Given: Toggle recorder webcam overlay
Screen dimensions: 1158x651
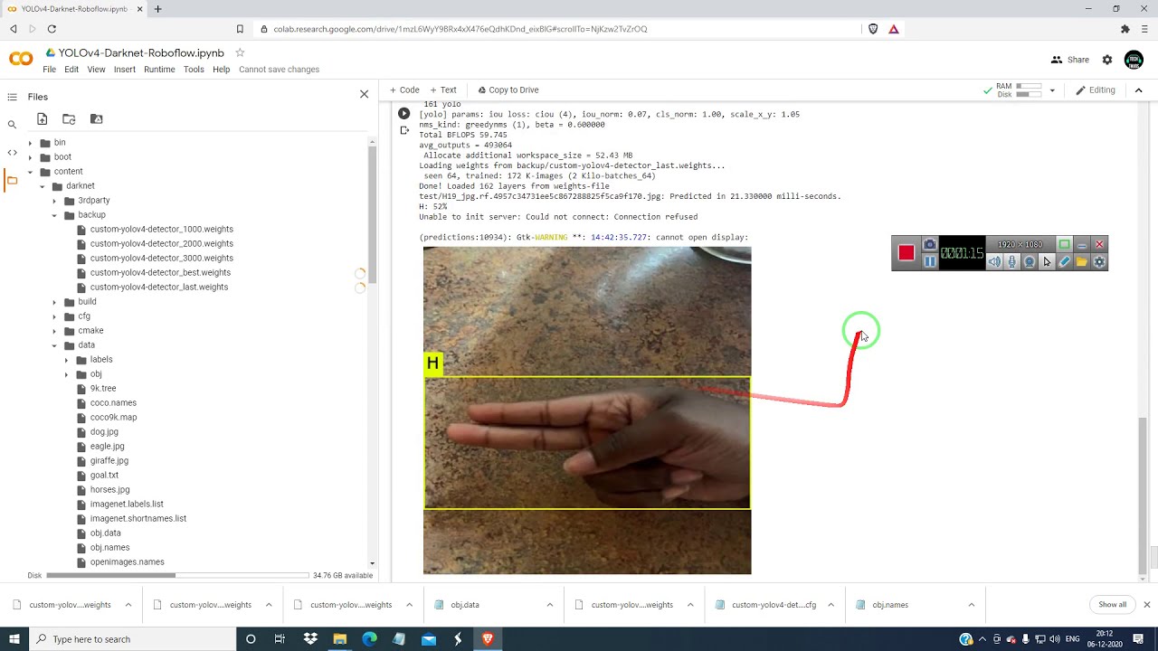Looking at the screenshot, I should click(x=1030, y=261).
